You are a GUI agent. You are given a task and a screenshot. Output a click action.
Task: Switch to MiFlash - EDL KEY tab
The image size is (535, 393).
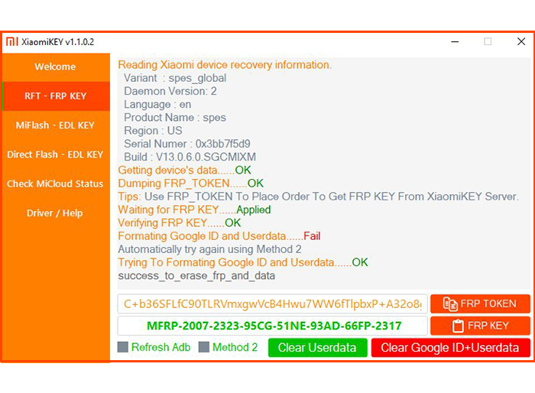point(56,125)
